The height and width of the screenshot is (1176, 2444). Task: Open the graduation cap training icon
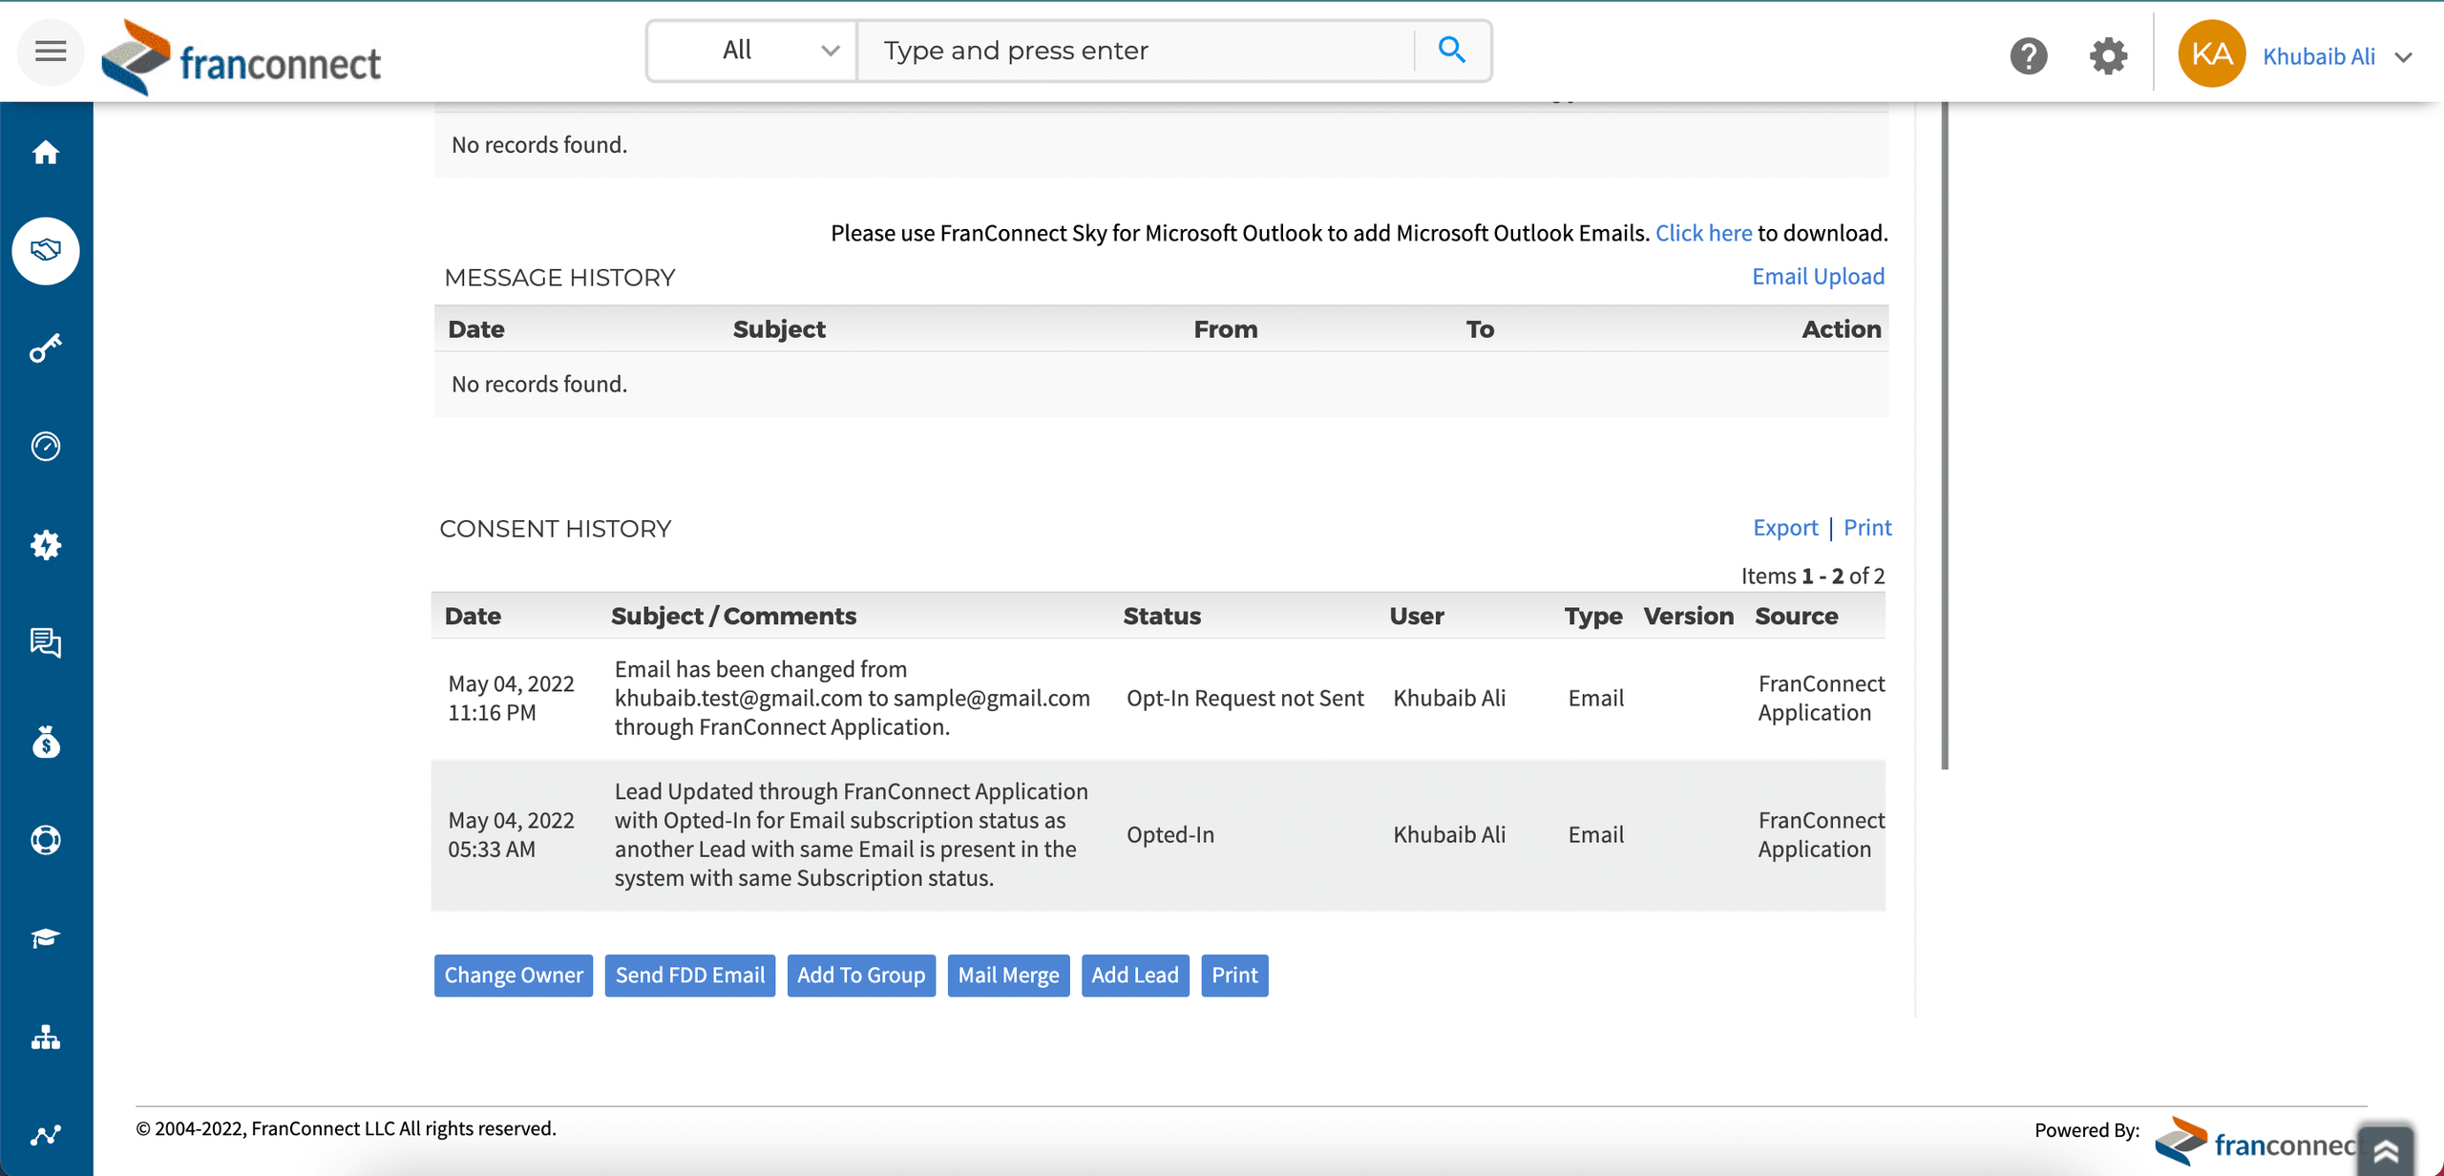point(46,938)
